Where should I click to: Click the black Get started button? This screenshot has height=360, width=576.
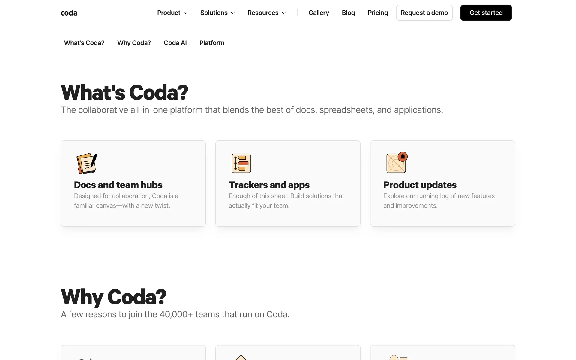[486, 13]
